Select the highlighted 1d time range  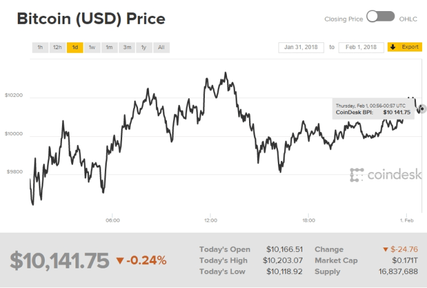coord(75,47)
